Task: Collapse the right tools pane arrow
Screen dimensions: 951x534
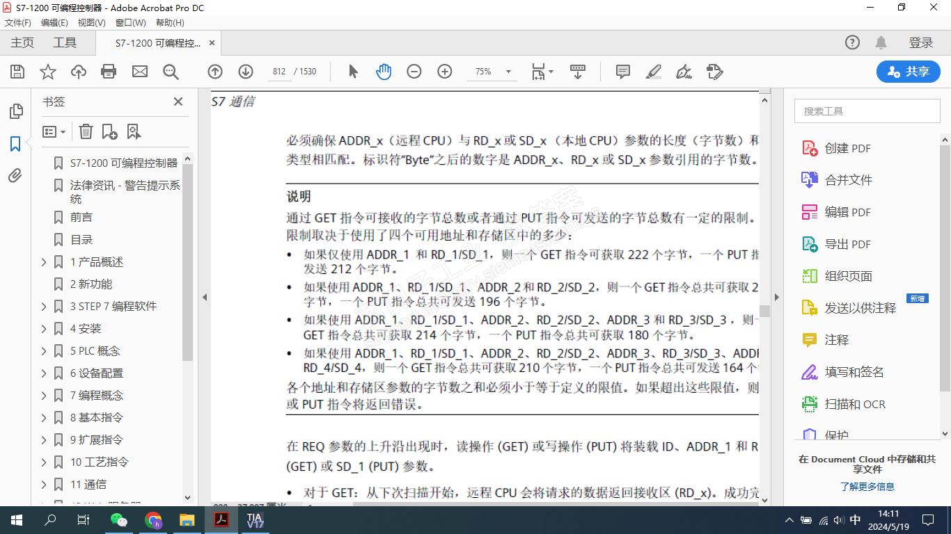Action: (x=777, y=297)
